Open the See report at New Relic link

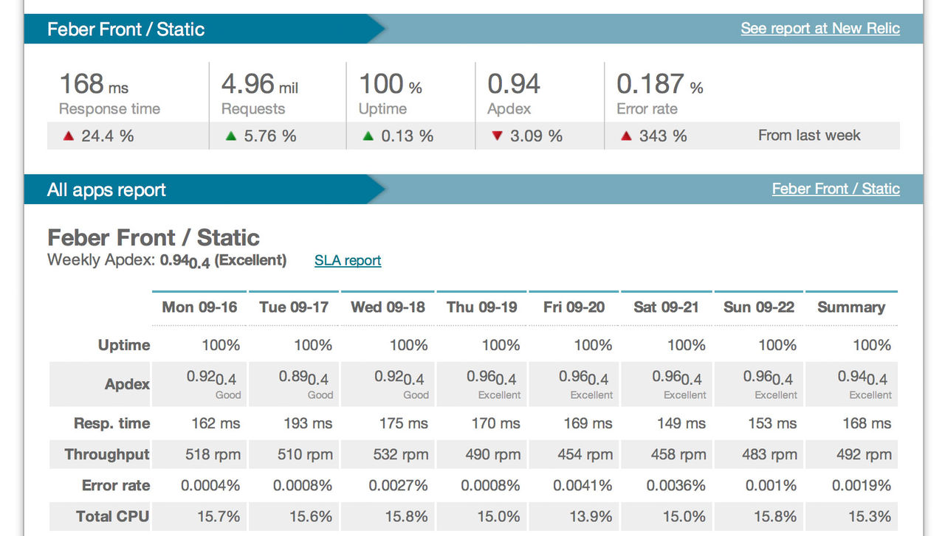tap(819, 28)
